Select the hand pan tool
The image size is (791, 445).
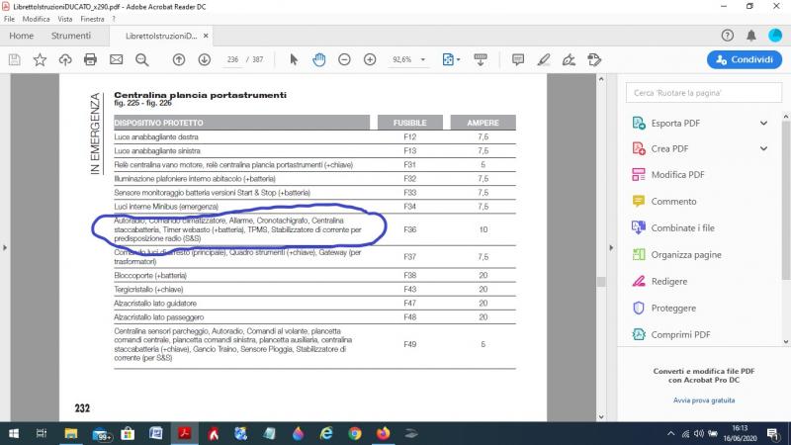[319, 59]
